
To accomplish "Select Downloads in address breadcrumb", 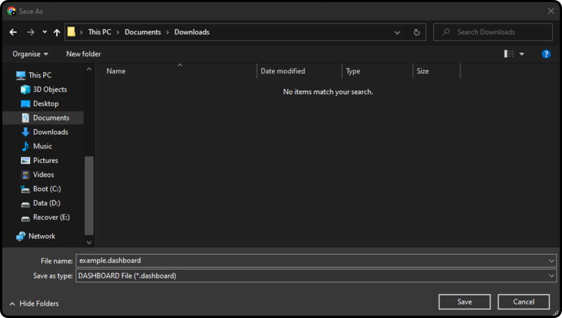I will 191,32.
